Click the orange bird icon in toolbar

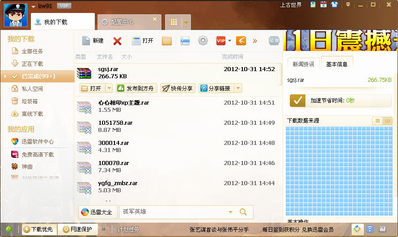tap(241, 41)
